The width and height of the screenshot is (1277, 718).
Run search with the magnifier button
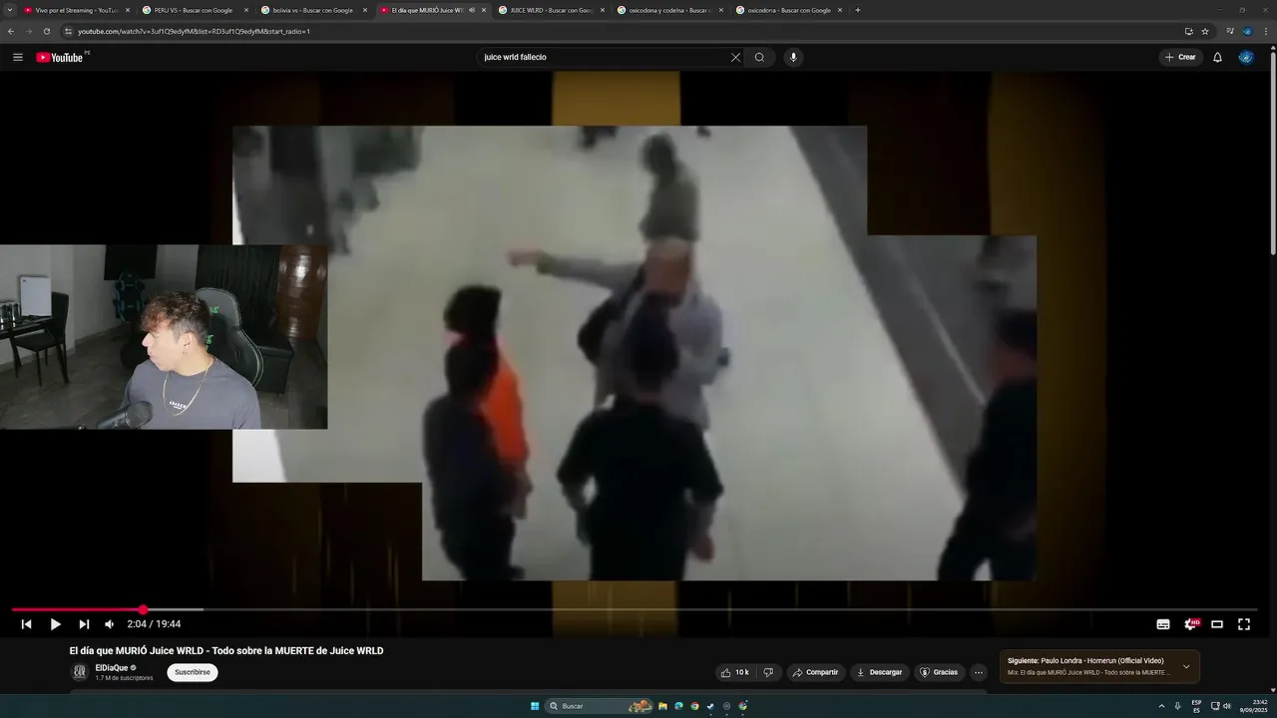pos(759,57)
